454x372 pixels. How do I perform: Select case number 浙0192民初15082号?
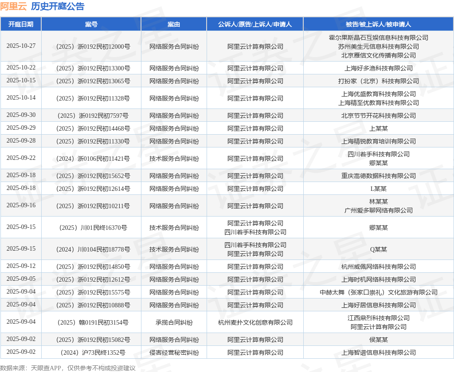[93, 340]
